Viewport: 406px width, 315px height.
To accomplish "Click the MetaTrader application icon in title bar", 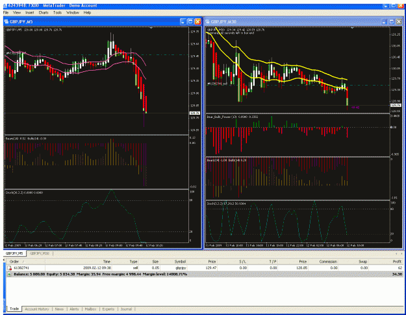I will tap(5, 5).
